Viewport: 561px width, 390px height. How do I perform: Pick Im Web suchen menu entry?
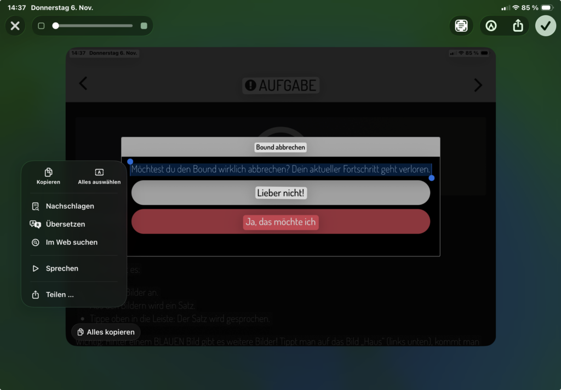(71, 242)
